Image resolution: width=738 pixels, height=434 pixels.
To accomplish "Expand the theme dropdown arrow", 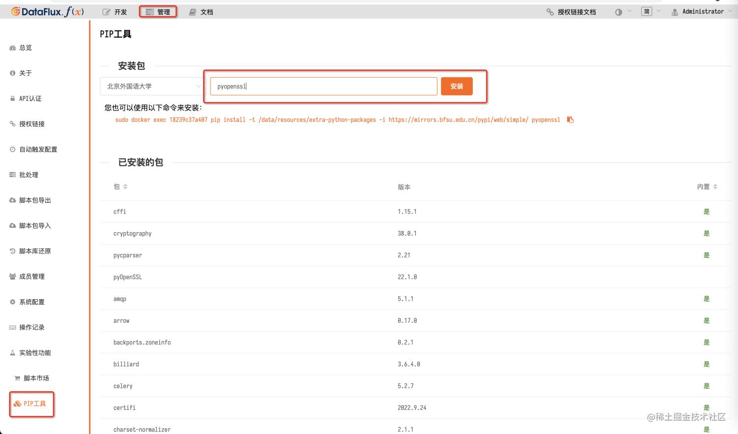I will 629,11.
